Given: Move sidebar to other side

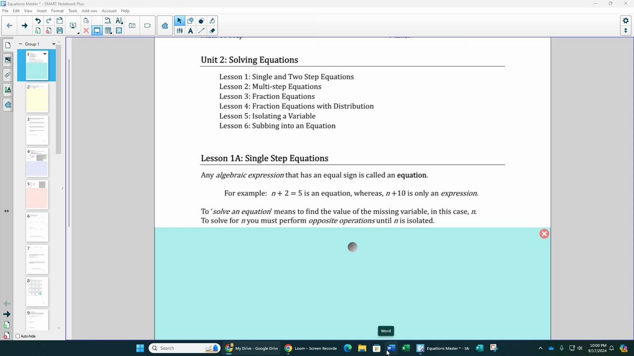Looking at the screenshot, I should pos(6,211).
